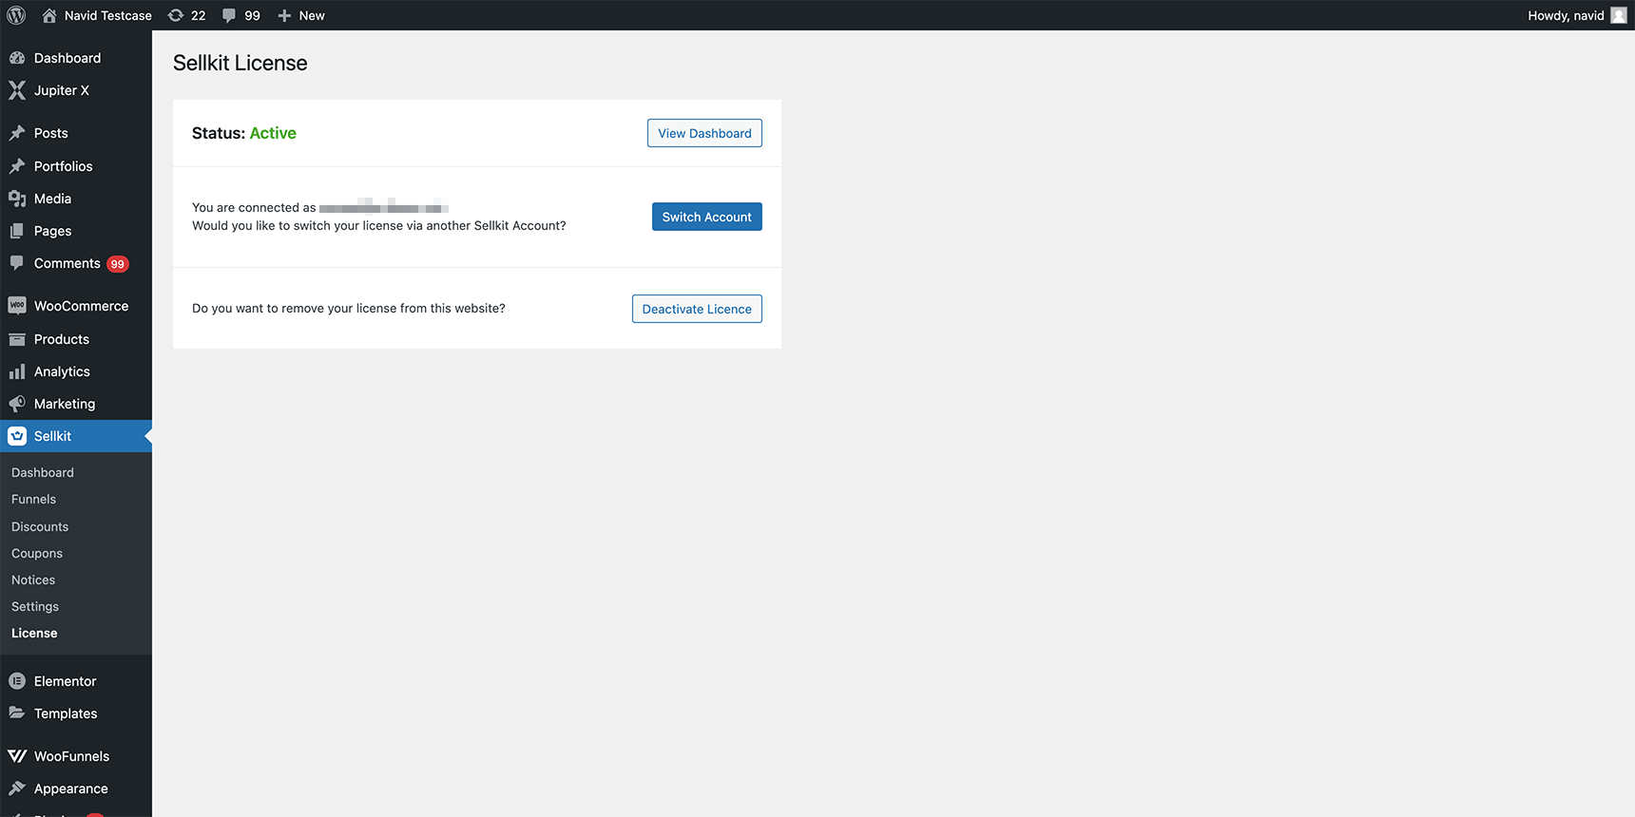The height and width of the screenshot is (817, 1635).
Task: Click the Sellkit License heading
Action: pos(240,63)
